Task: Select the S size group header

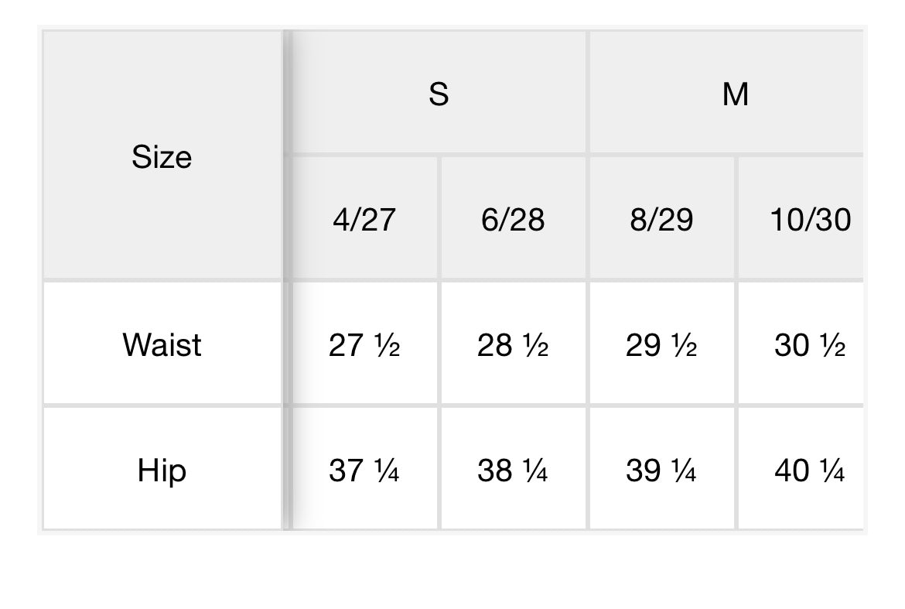Action: tap(439, 94)
